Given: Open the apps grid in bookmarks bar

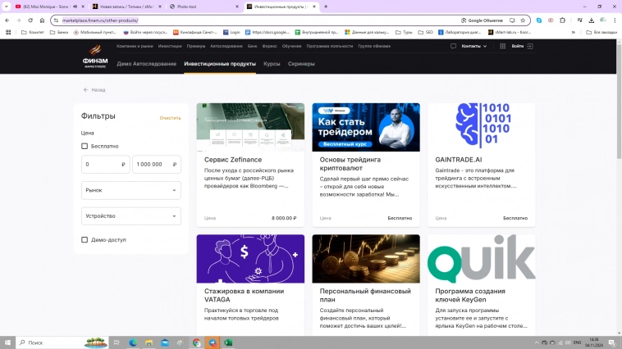Looking at the screenshot, I should pyautogui.click(x=8, y=32).
